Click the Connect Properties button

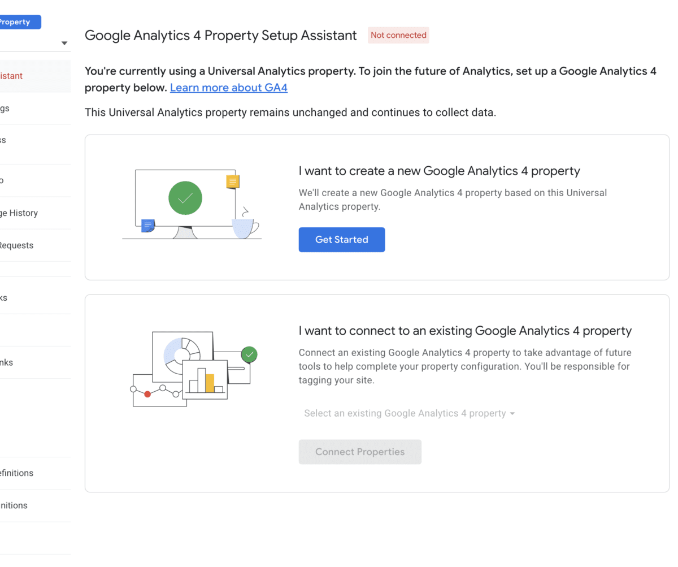click(360, 452)
